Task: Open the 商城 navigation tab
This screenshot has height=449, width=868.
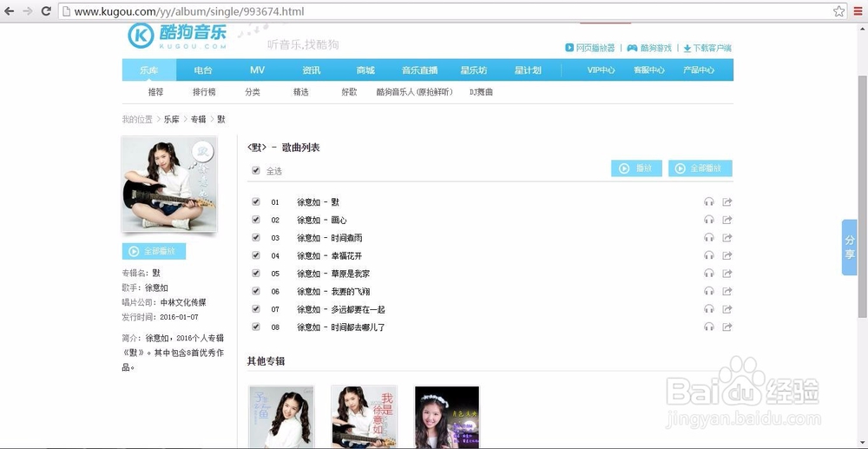Action: (x=365, y=70)
